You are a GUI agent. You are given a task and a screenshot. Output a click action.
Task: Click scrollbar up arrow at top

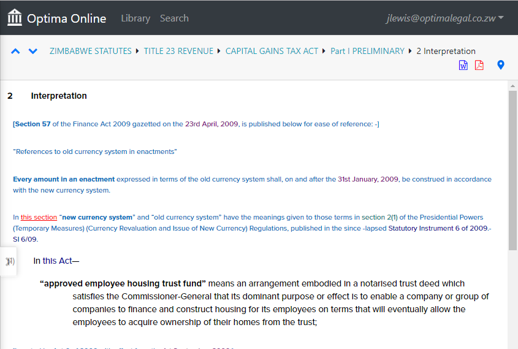512,86
